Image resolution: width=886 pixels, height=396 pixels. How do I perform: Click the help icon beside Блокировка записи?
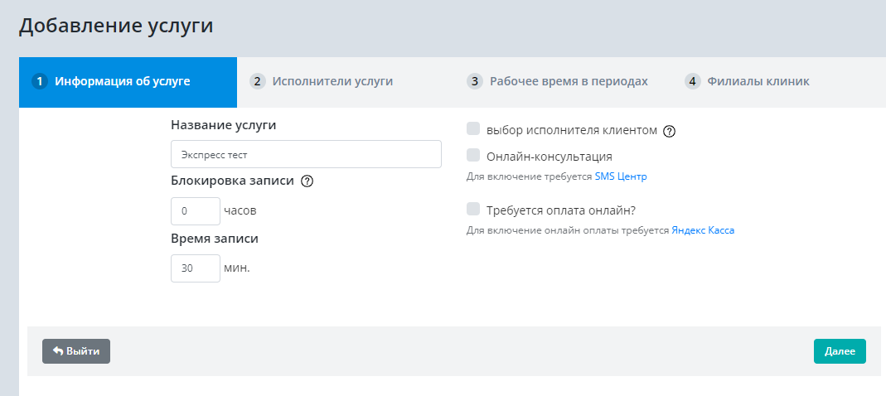pos(307,182)
